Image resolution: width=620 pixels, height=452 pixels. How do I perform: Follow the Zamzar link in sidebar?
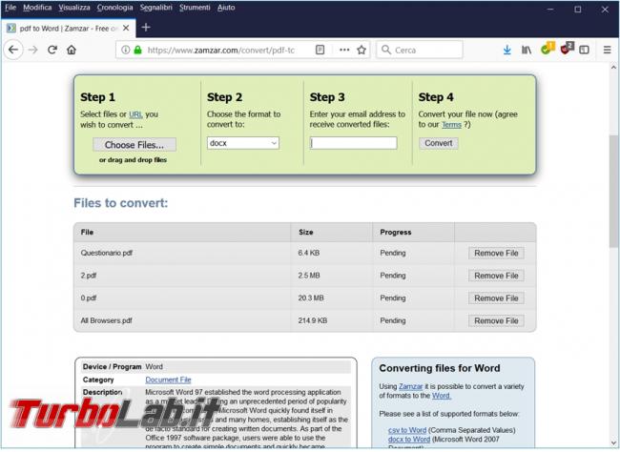click(410, 386)
